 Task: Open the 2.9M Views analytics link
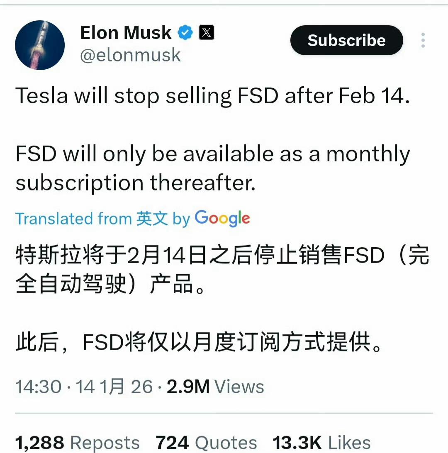[211, 386]
